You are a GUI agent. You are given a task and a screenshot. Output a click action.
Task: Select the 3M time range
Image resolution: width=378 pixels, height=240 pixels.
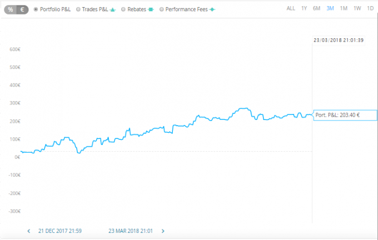[330, 8]
